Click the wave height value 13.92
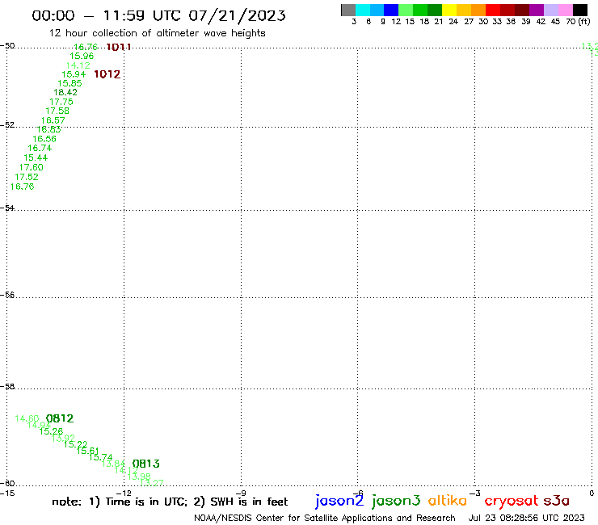The width and height of the screenshot is (598, 525). pos(63,438)
